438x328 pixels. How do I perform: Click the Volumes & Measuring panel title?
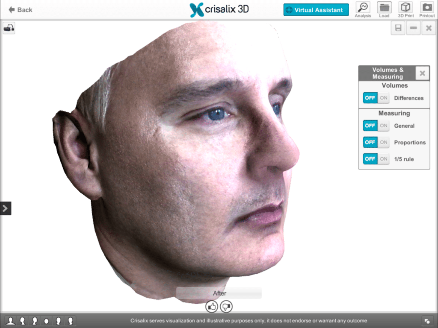click(x=388, y=73)
